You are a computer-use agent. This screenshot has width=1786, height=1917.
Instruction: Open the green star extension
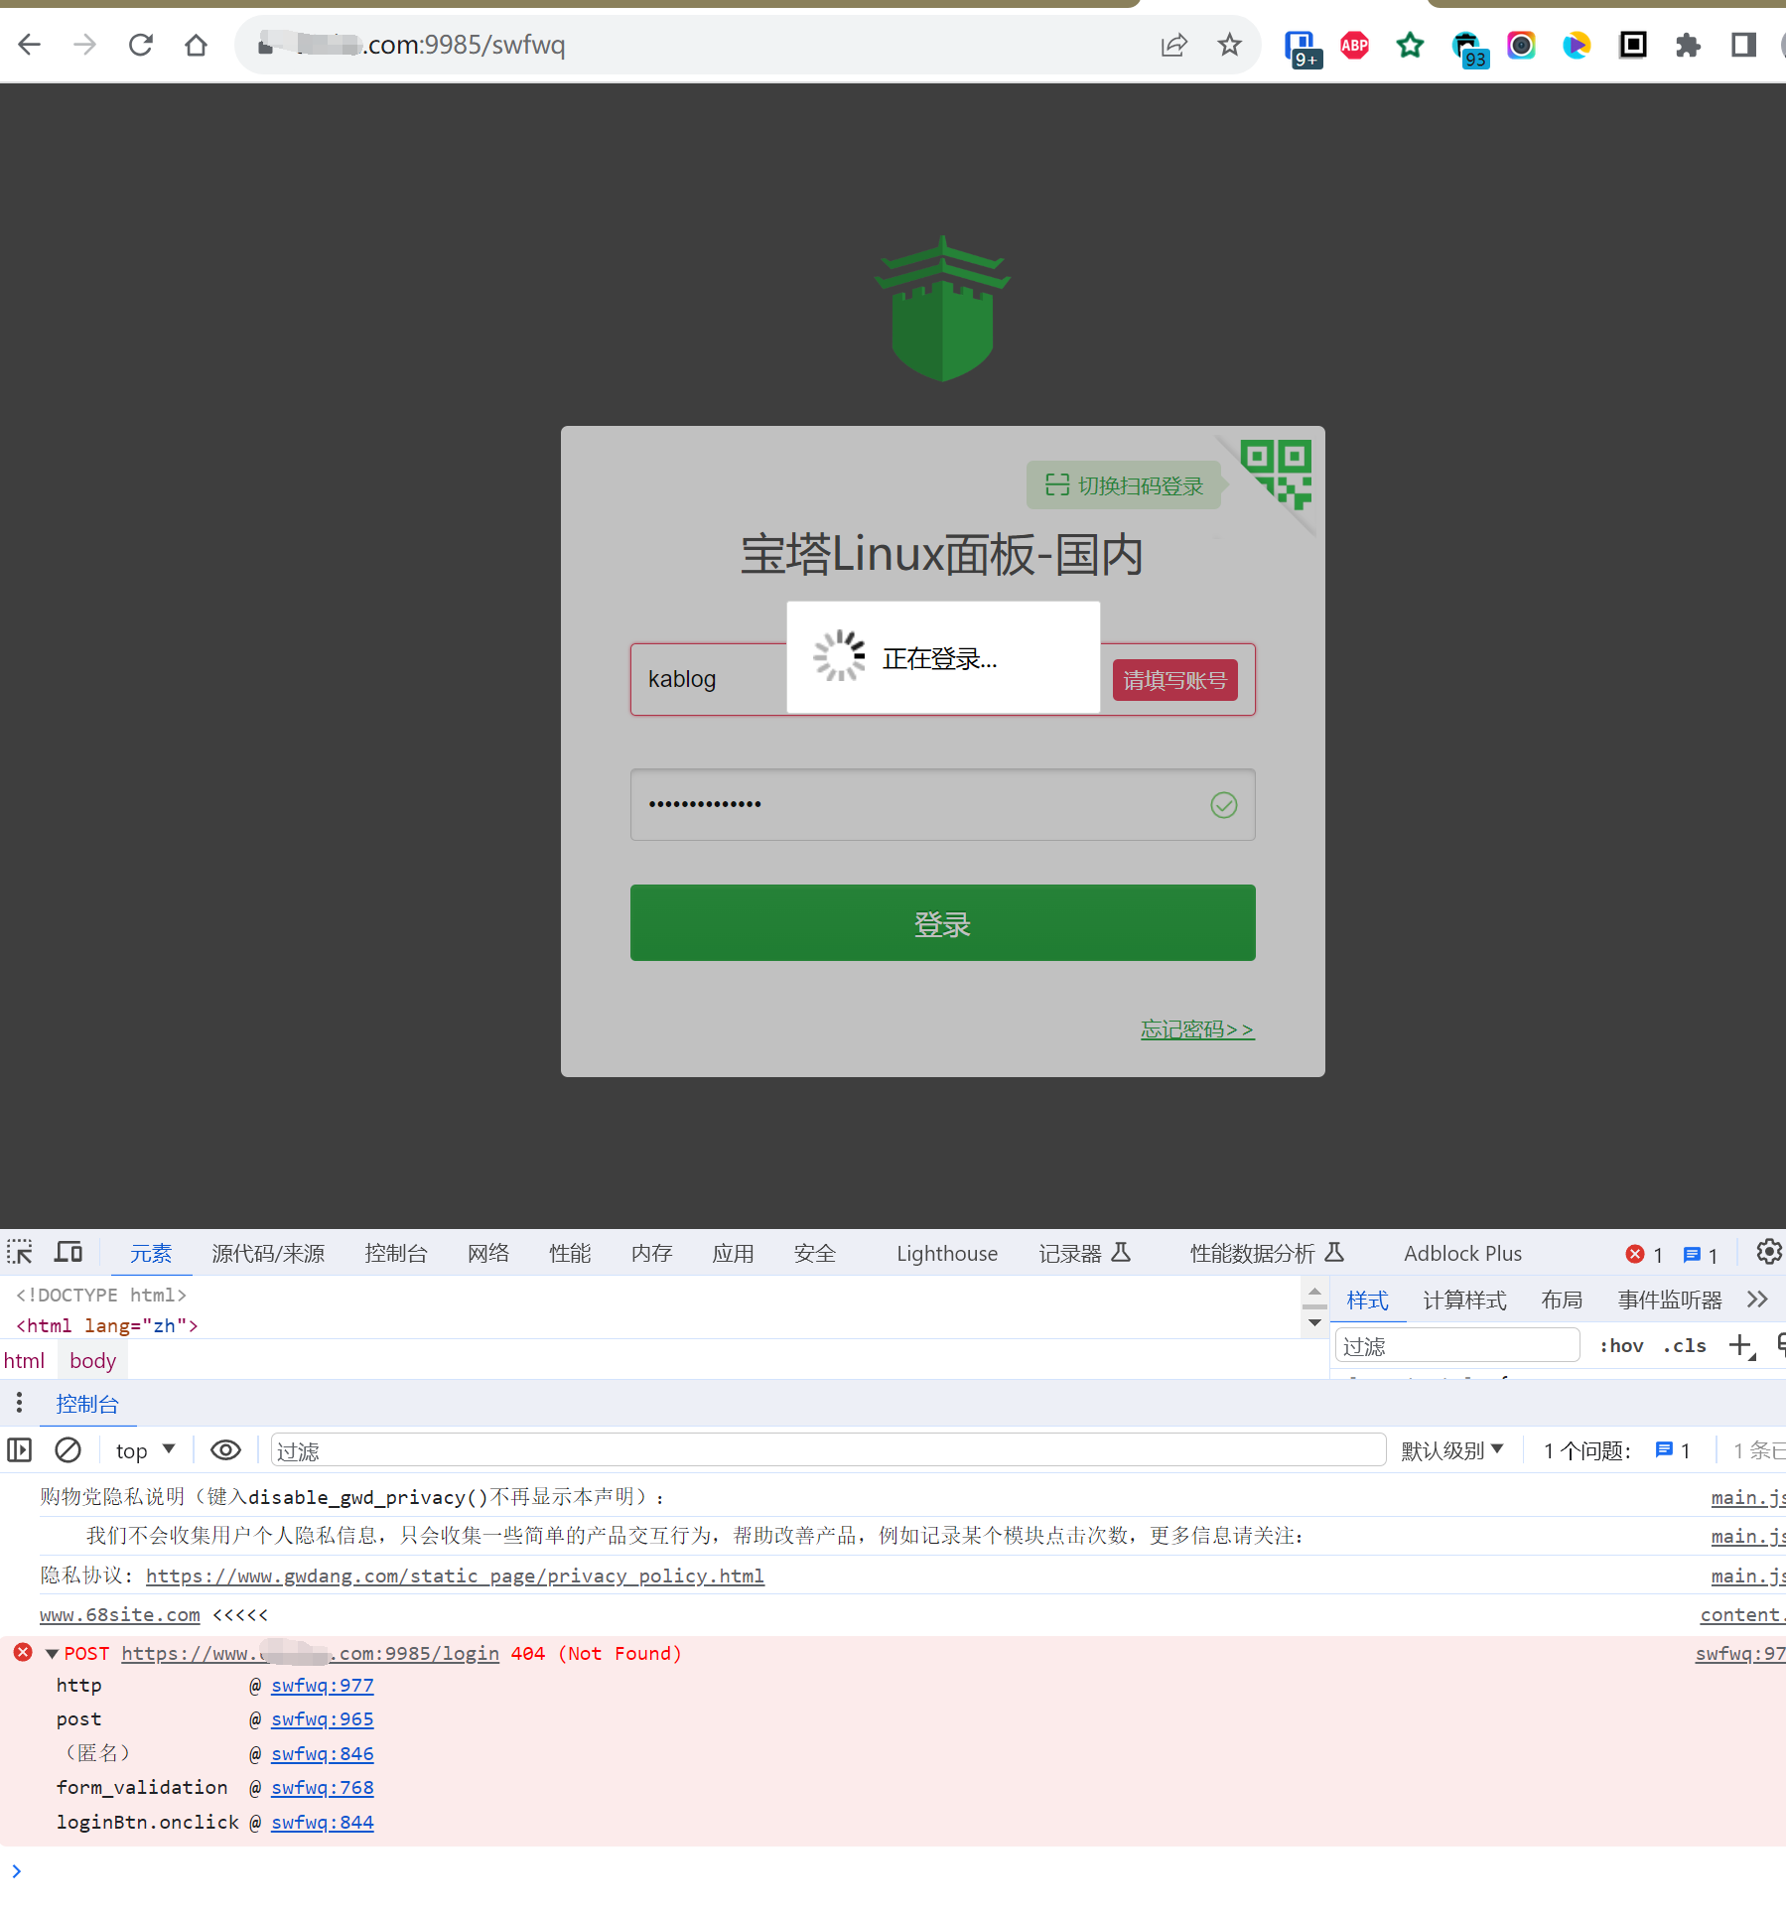(1410, 45)
